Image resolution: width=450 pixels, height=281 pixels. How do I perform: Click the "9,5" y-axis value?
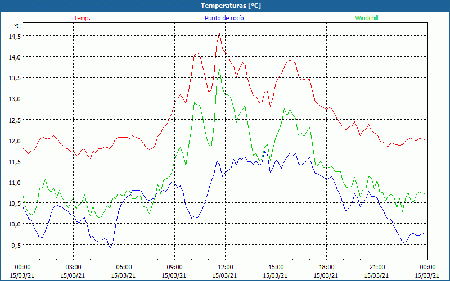click(x=17, y=245)
